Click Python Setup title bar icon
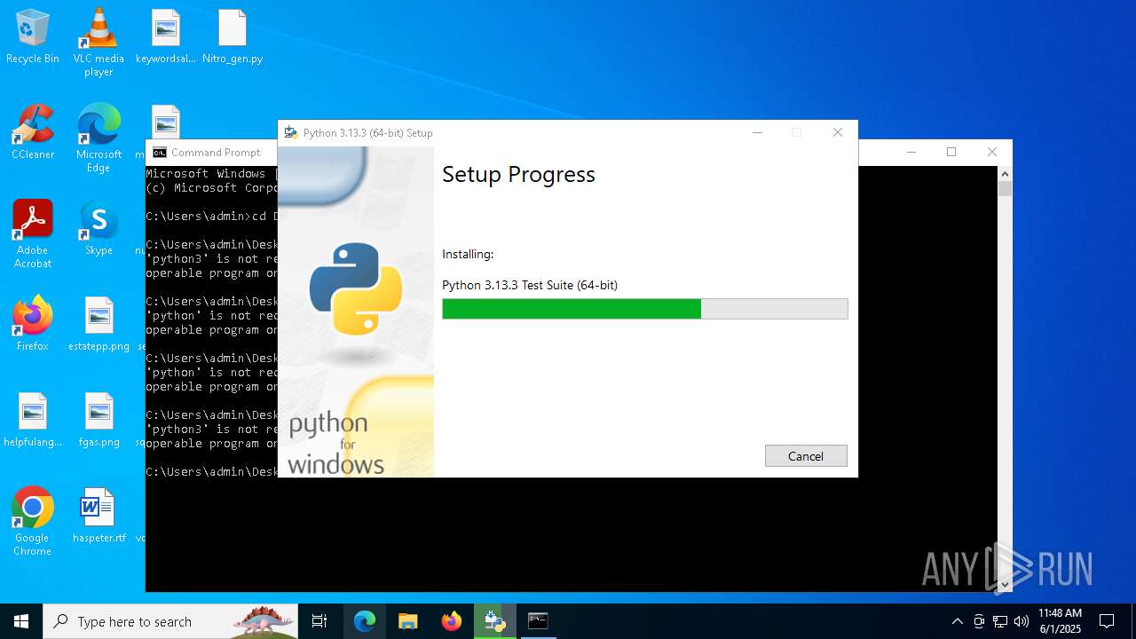Viewport: 1136px width, 639px height. tap(290, 133)
